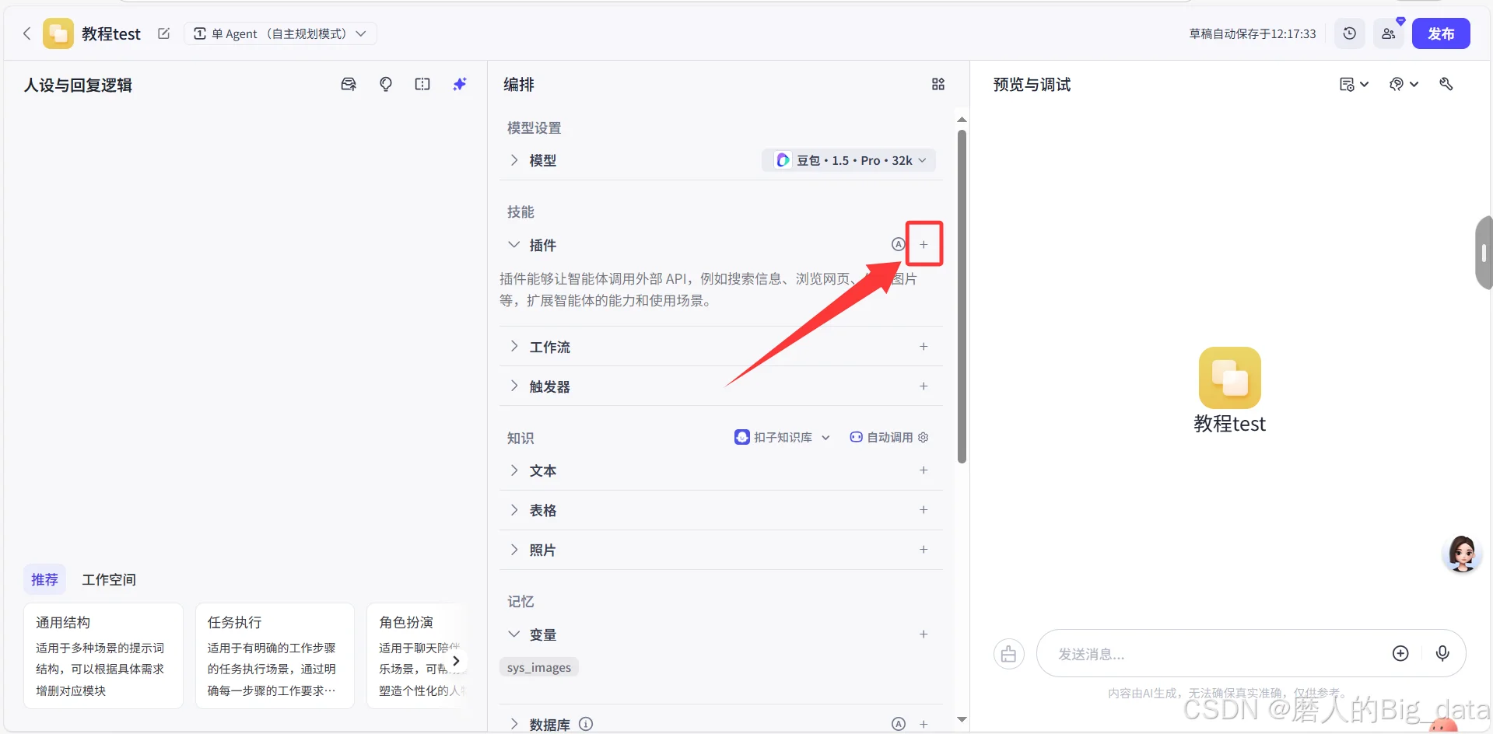Click the microphone voice input icon
This screenshot has height=734, width=1493.
(x=1442, y=653)
